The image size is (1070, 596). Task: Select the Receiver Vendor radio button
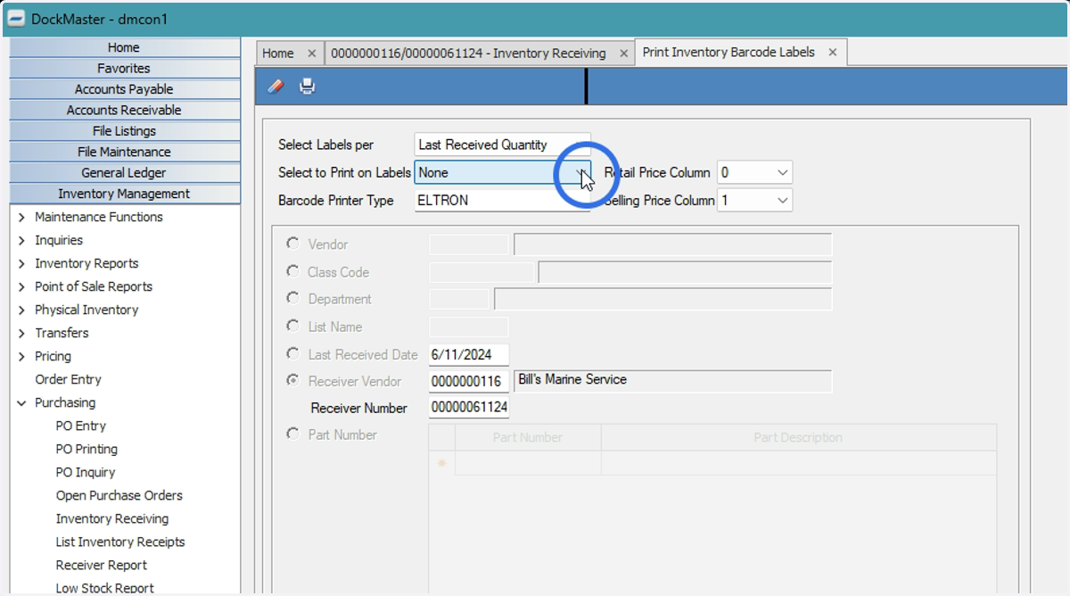coord(292,381)
